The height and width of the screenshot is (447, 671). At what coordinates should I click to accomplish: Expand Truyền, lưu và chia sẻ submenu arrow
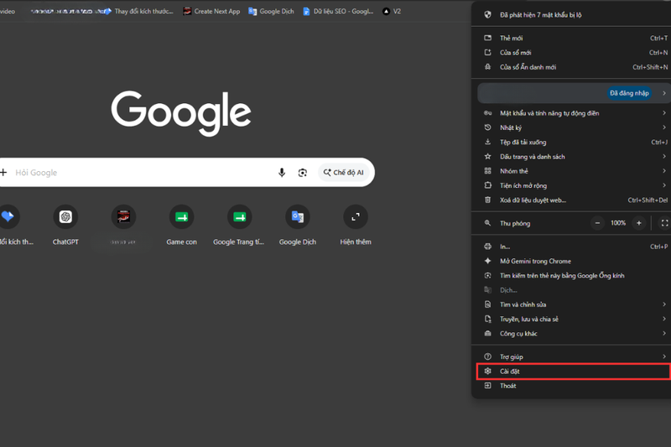point(663,319)
